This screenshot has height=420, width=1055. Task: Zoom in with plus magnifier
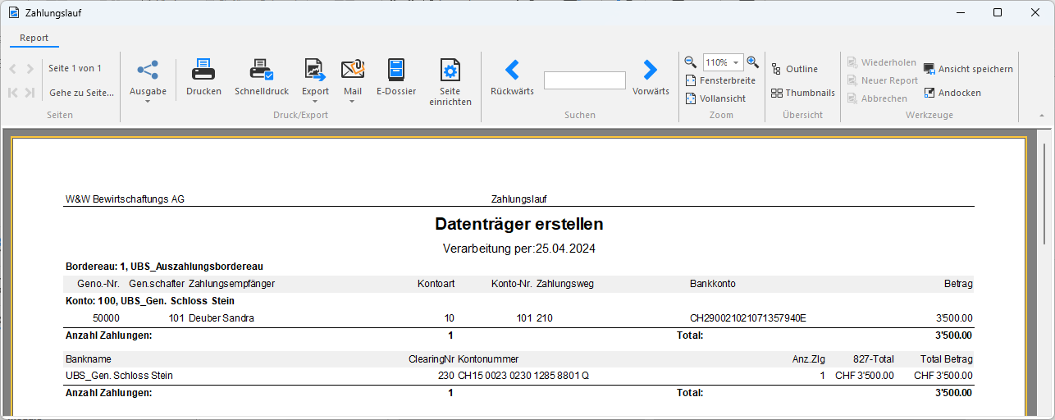752,62
